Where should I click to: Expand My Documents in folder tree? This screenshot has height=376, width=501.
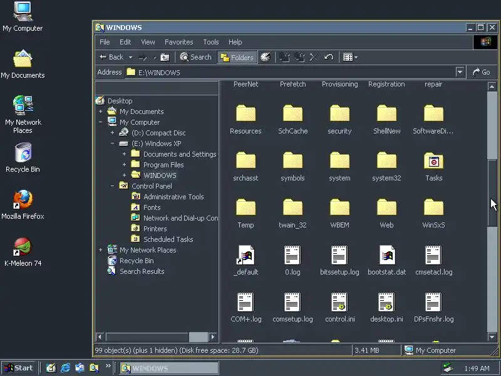pyautogui.click(x=100, y=112)
